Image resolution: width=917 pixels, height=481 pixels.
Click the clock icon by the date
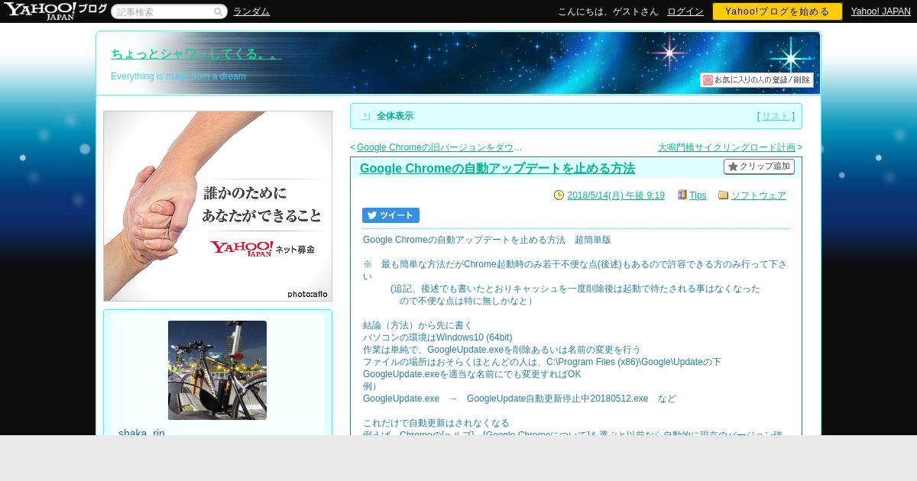(x=559, y=195)
